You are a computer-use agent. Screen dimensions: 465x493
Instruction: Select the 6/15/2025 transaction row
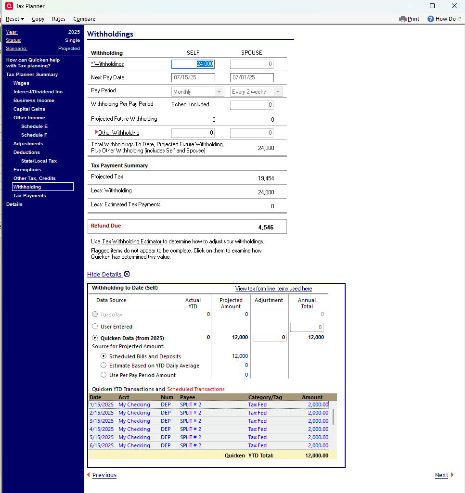[x=209, y=445]
